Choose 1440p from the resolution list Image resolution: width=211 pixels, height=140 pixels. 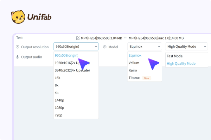click(x=59, y=100)
